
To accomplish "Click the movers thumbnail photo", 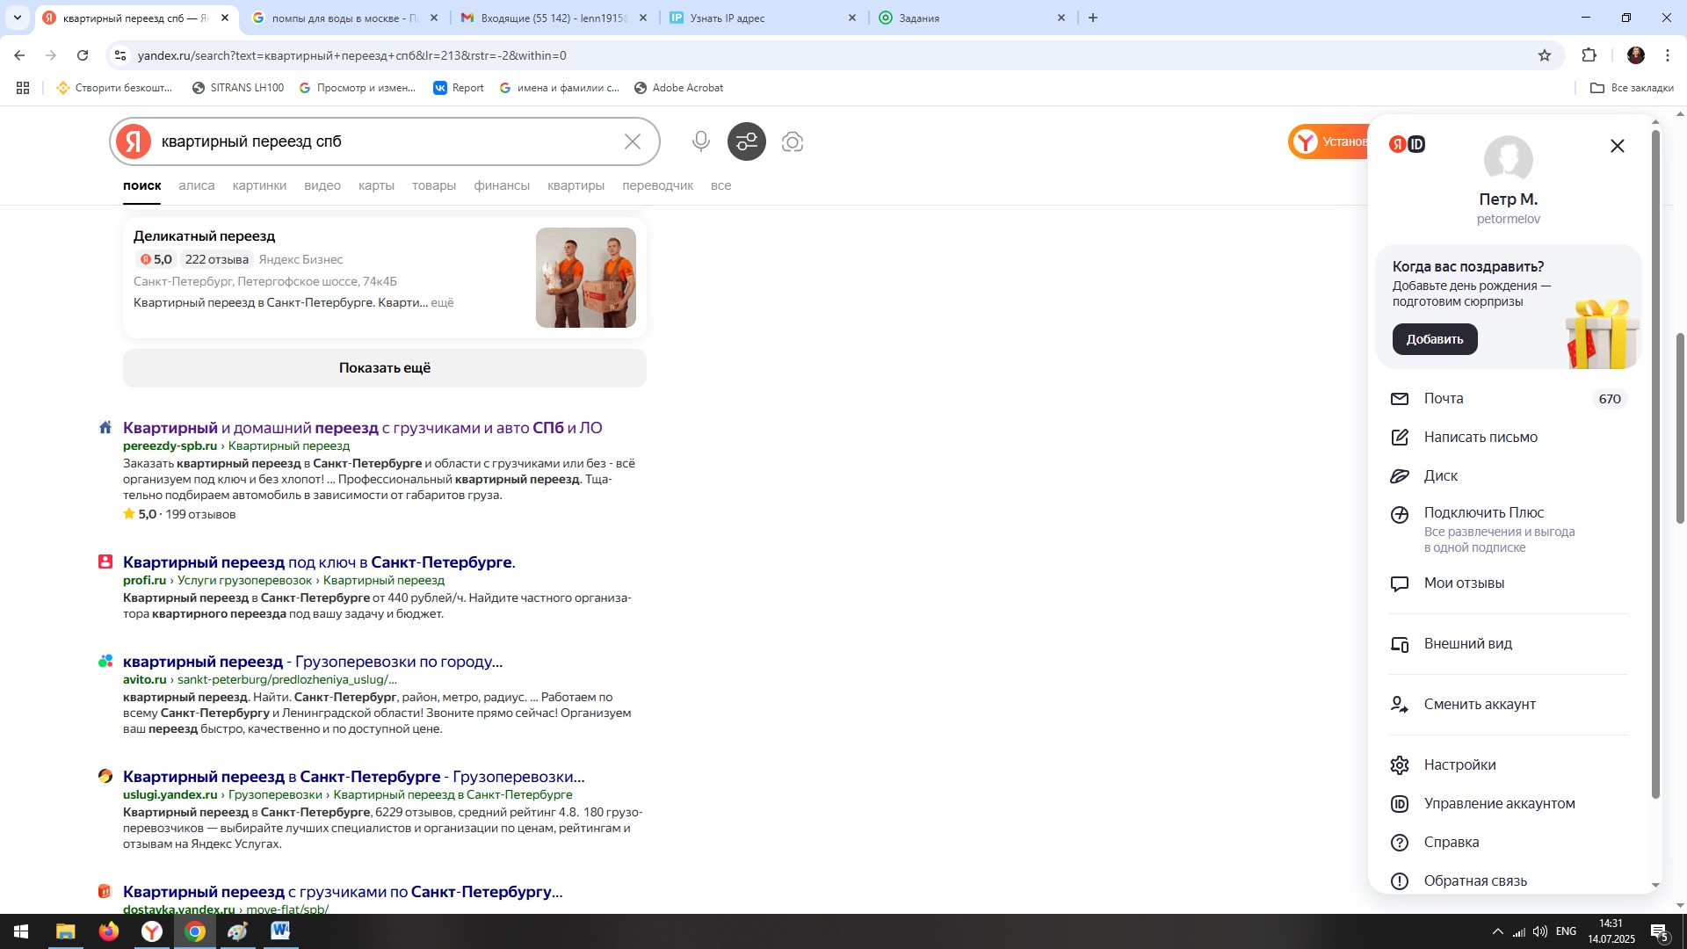I will pyautogui.click(x=586, y=278).
